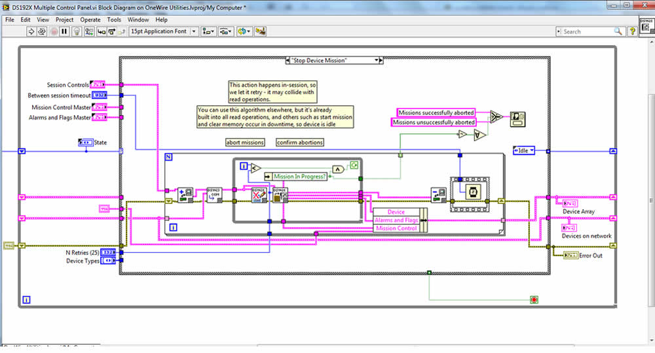Viewport: 655px width, 353px height.
Task: Select the Alarms and Flags Master terminal
Action: pos(100,118)
